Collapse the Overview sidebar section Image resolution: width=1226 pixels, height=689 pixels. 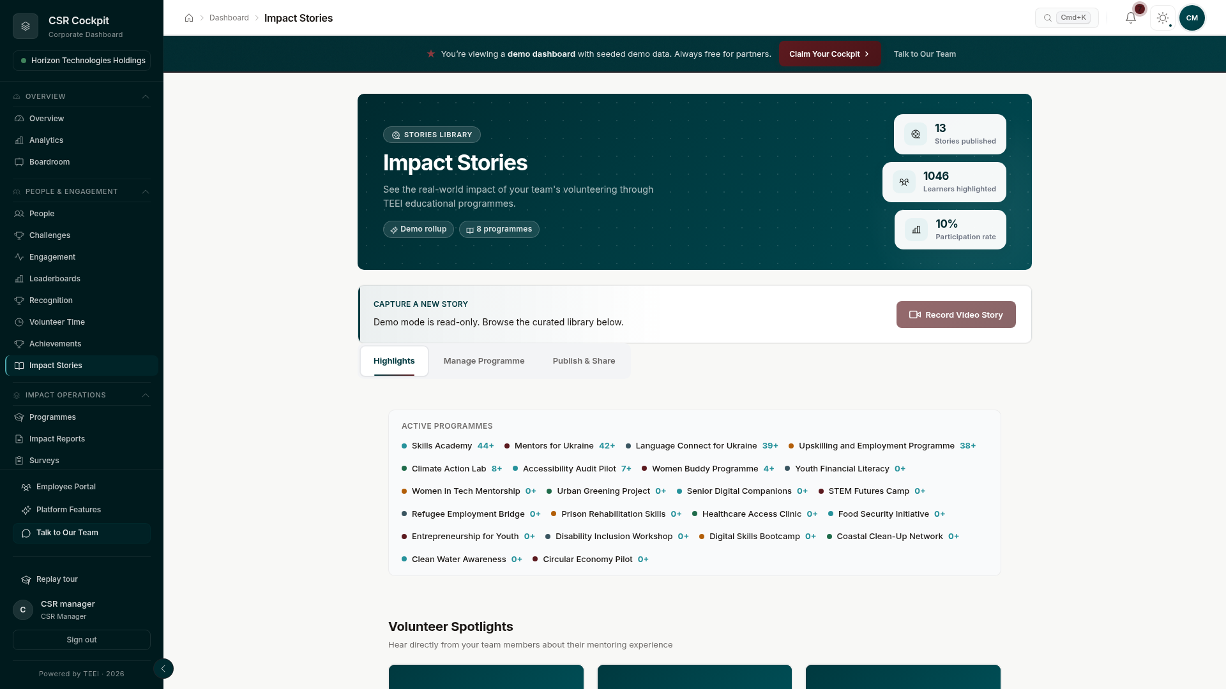coord(146,97)
